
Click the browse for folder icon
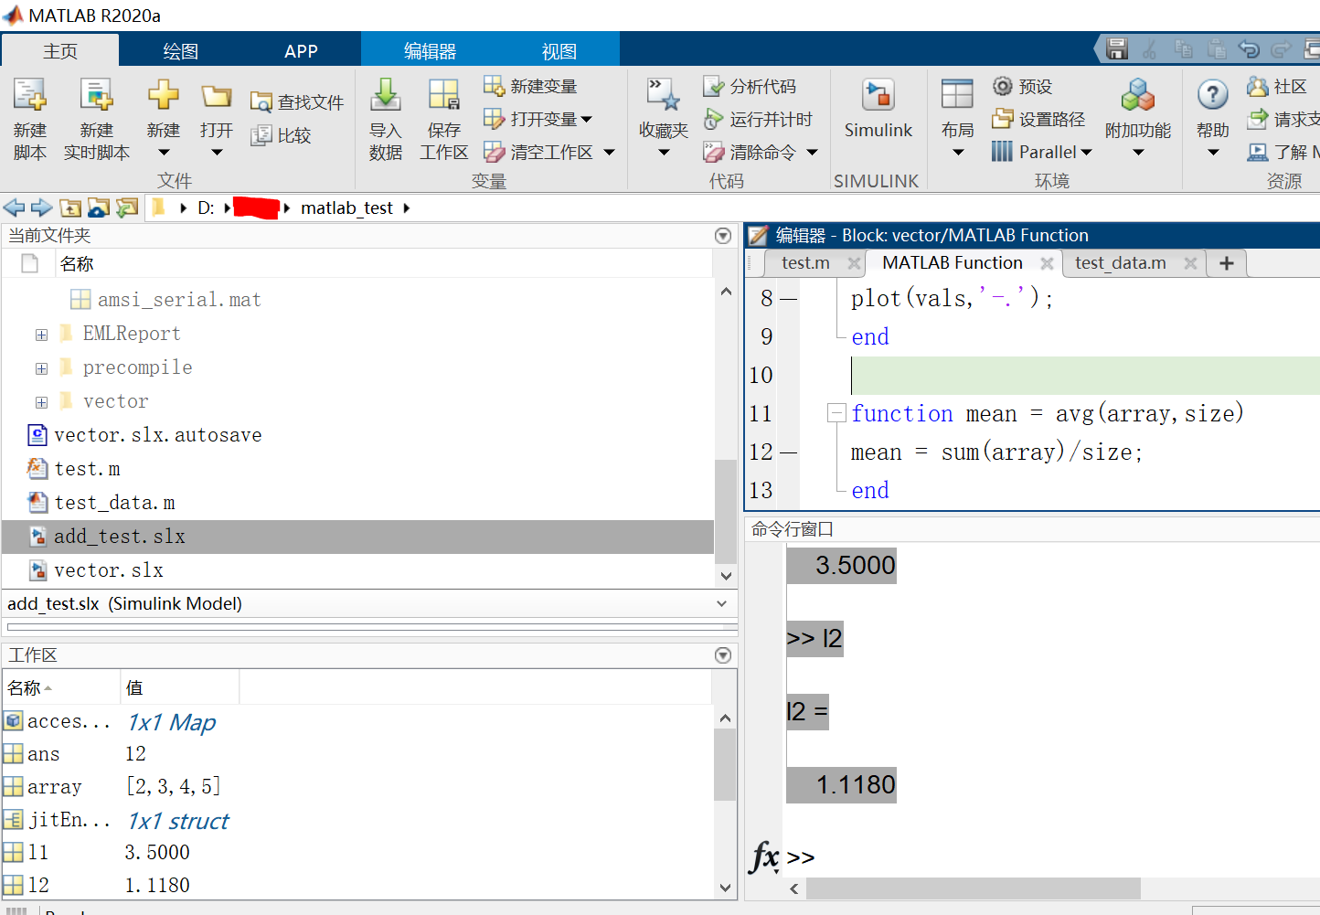coord(99,207)
